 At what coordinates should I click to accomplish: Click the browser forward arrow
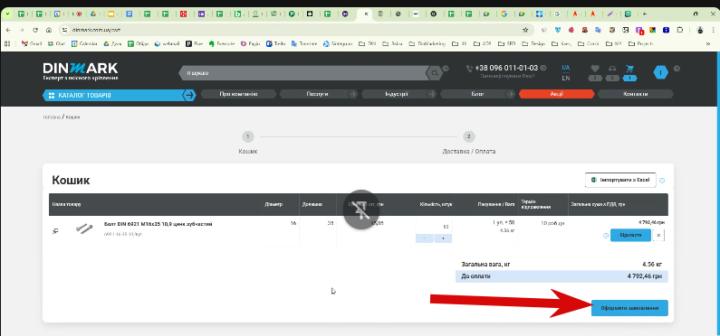tap(21, 30)
